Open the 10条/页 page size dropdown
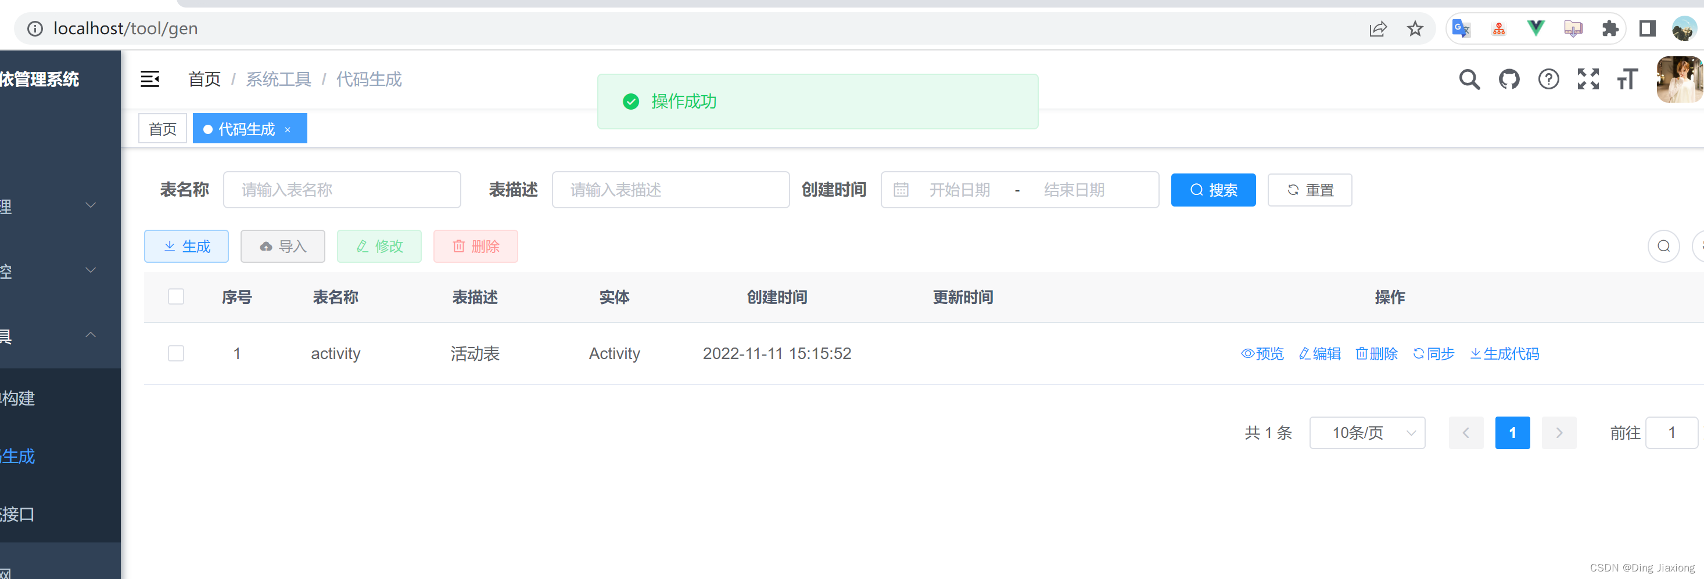 (1366, 432)
